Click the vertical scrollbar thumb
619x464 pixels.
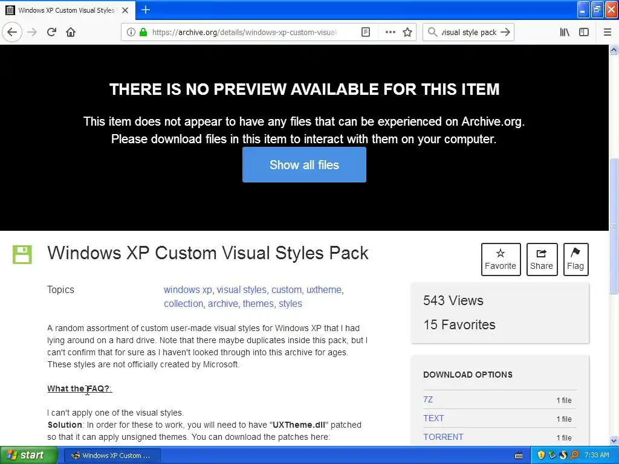click(614, 226)
